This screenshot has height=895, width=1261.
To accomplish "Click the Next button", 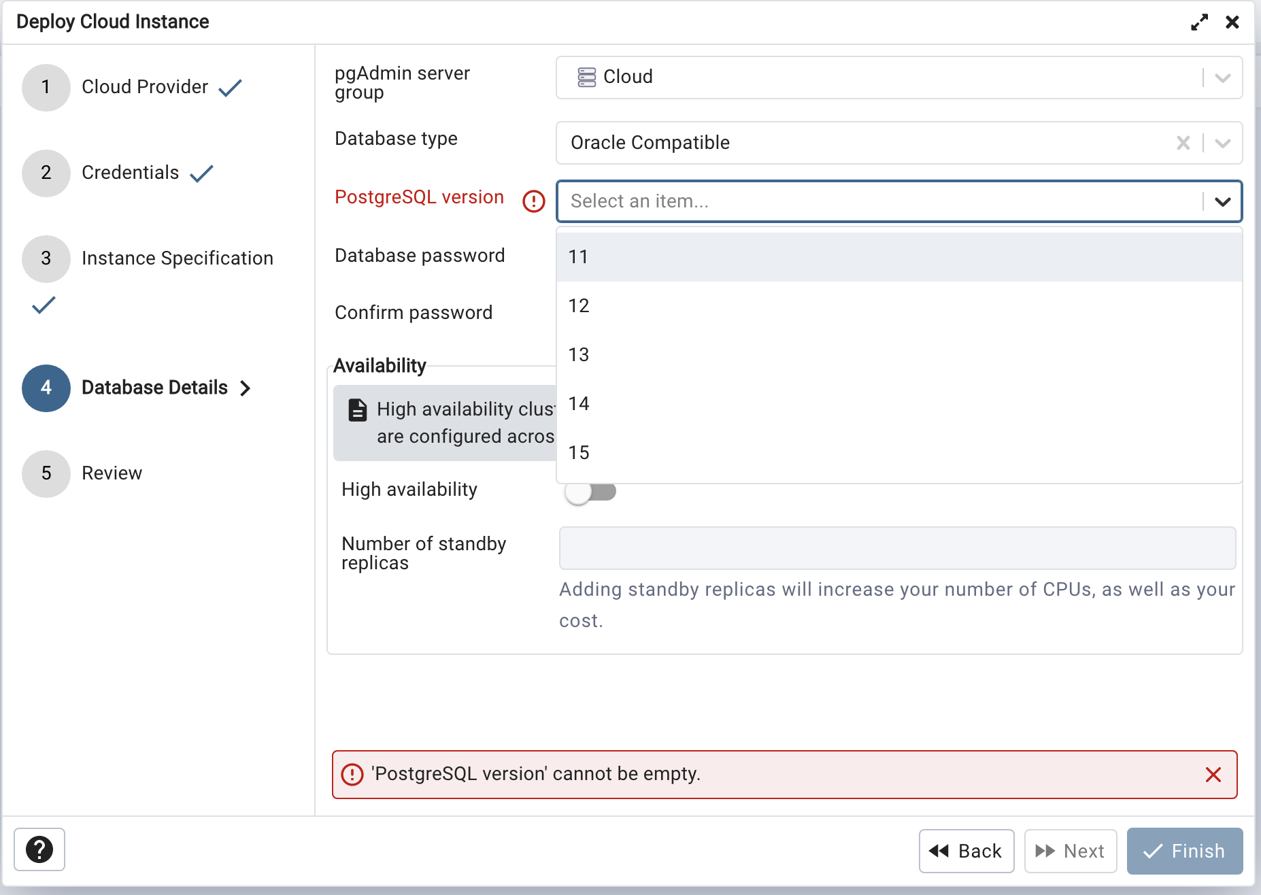I will pos(1071,850).
